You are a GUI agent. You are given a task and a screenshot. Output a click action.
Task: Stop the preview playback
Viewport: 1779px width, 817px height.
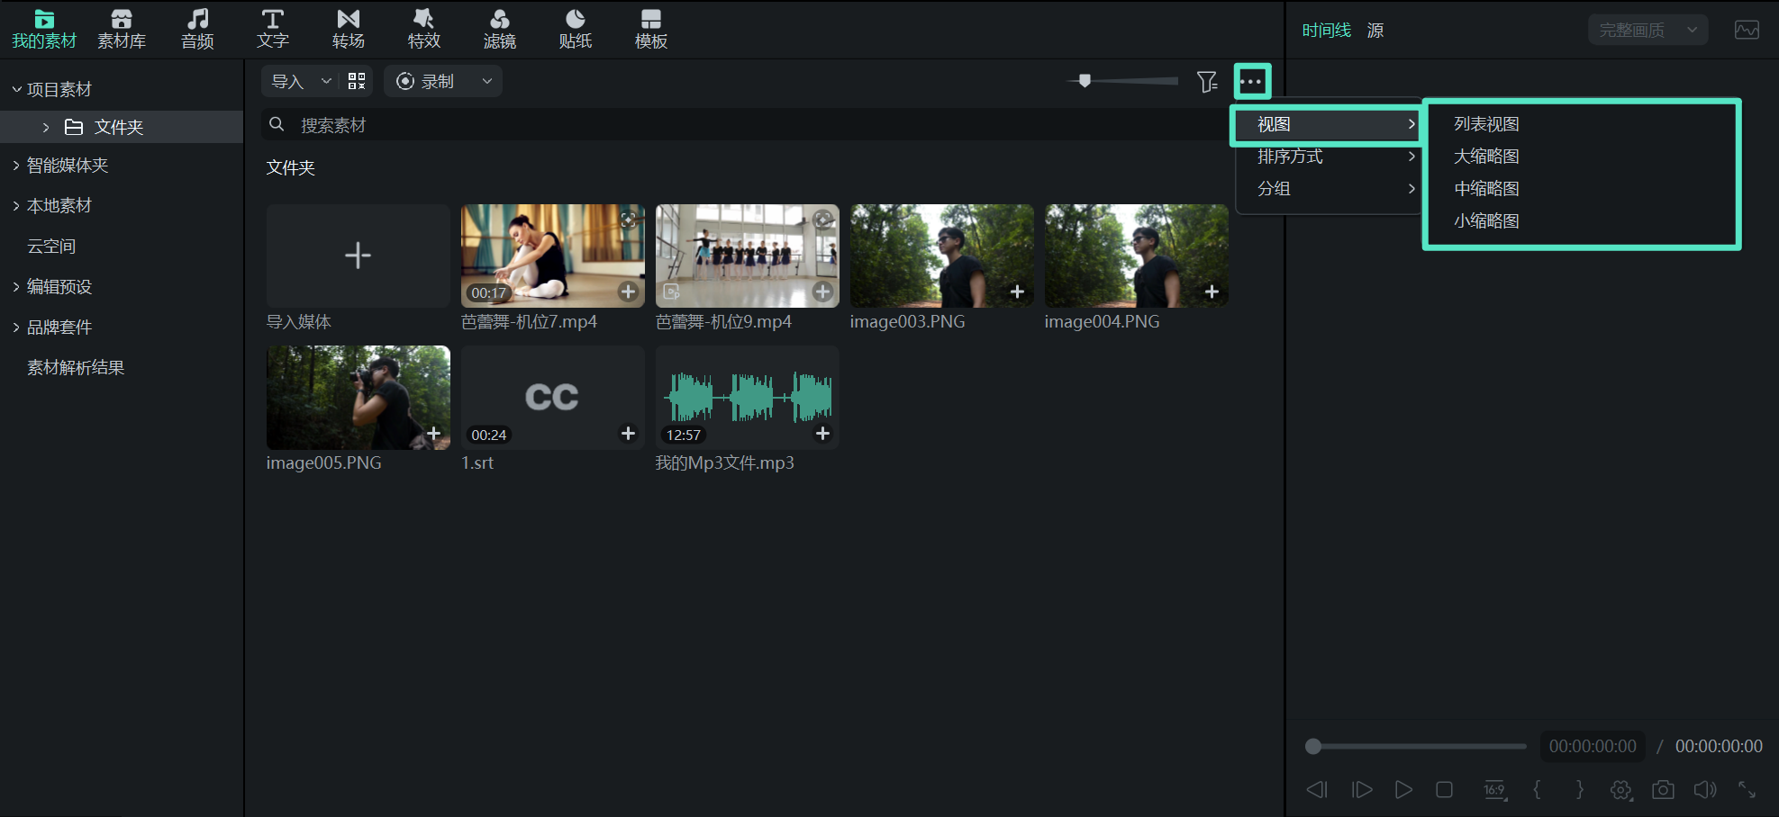[x=1444, y=790]
